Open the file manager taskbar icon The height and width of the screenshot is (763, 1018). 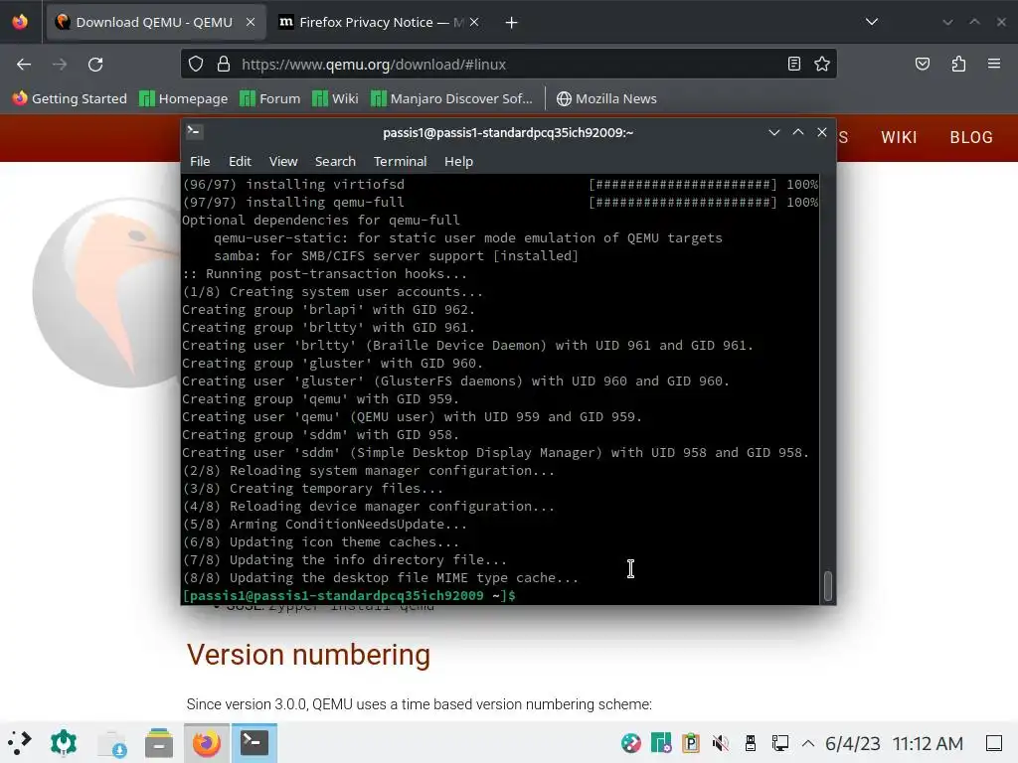click(x=159, y=743)
